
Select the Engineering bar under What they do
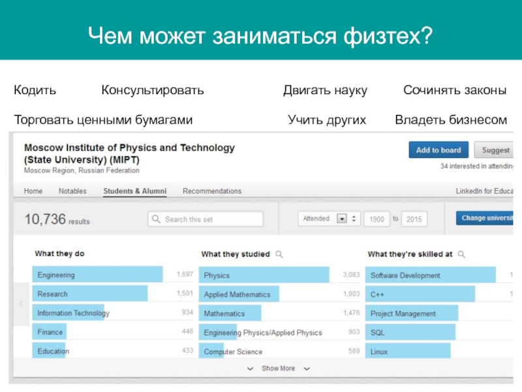coord(97,275)
